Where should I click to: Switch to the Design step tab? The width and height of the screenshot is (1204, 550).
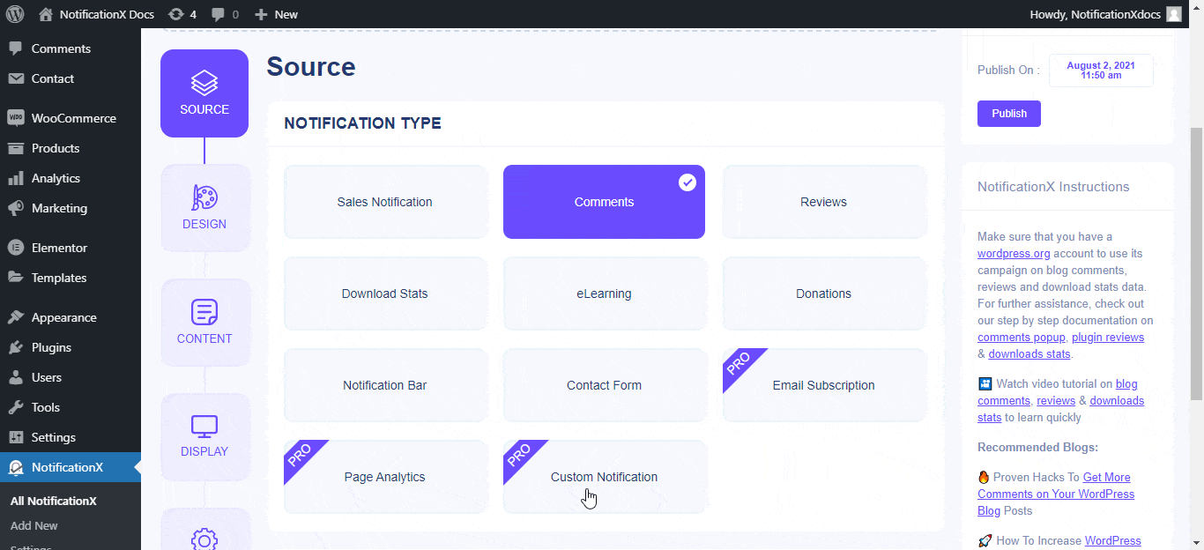point(204,208)
